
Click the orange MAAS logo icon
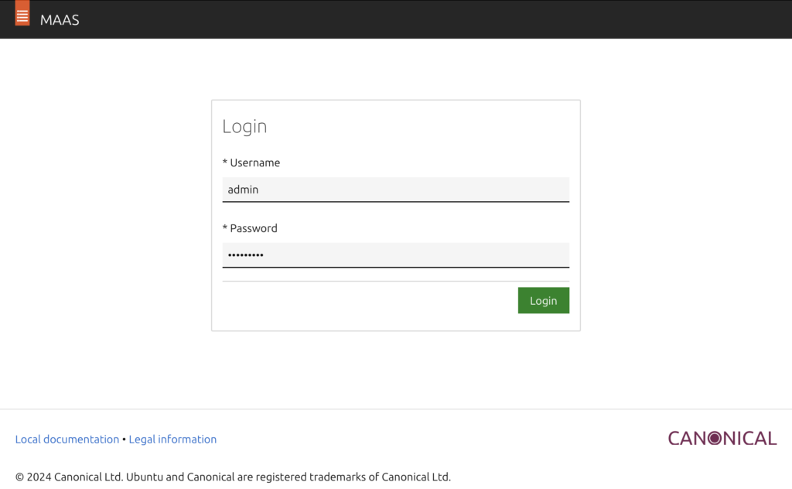22,13
